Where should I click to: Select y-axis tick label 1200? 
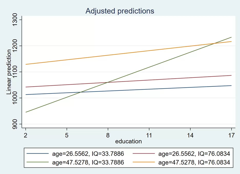click(16, 46)
